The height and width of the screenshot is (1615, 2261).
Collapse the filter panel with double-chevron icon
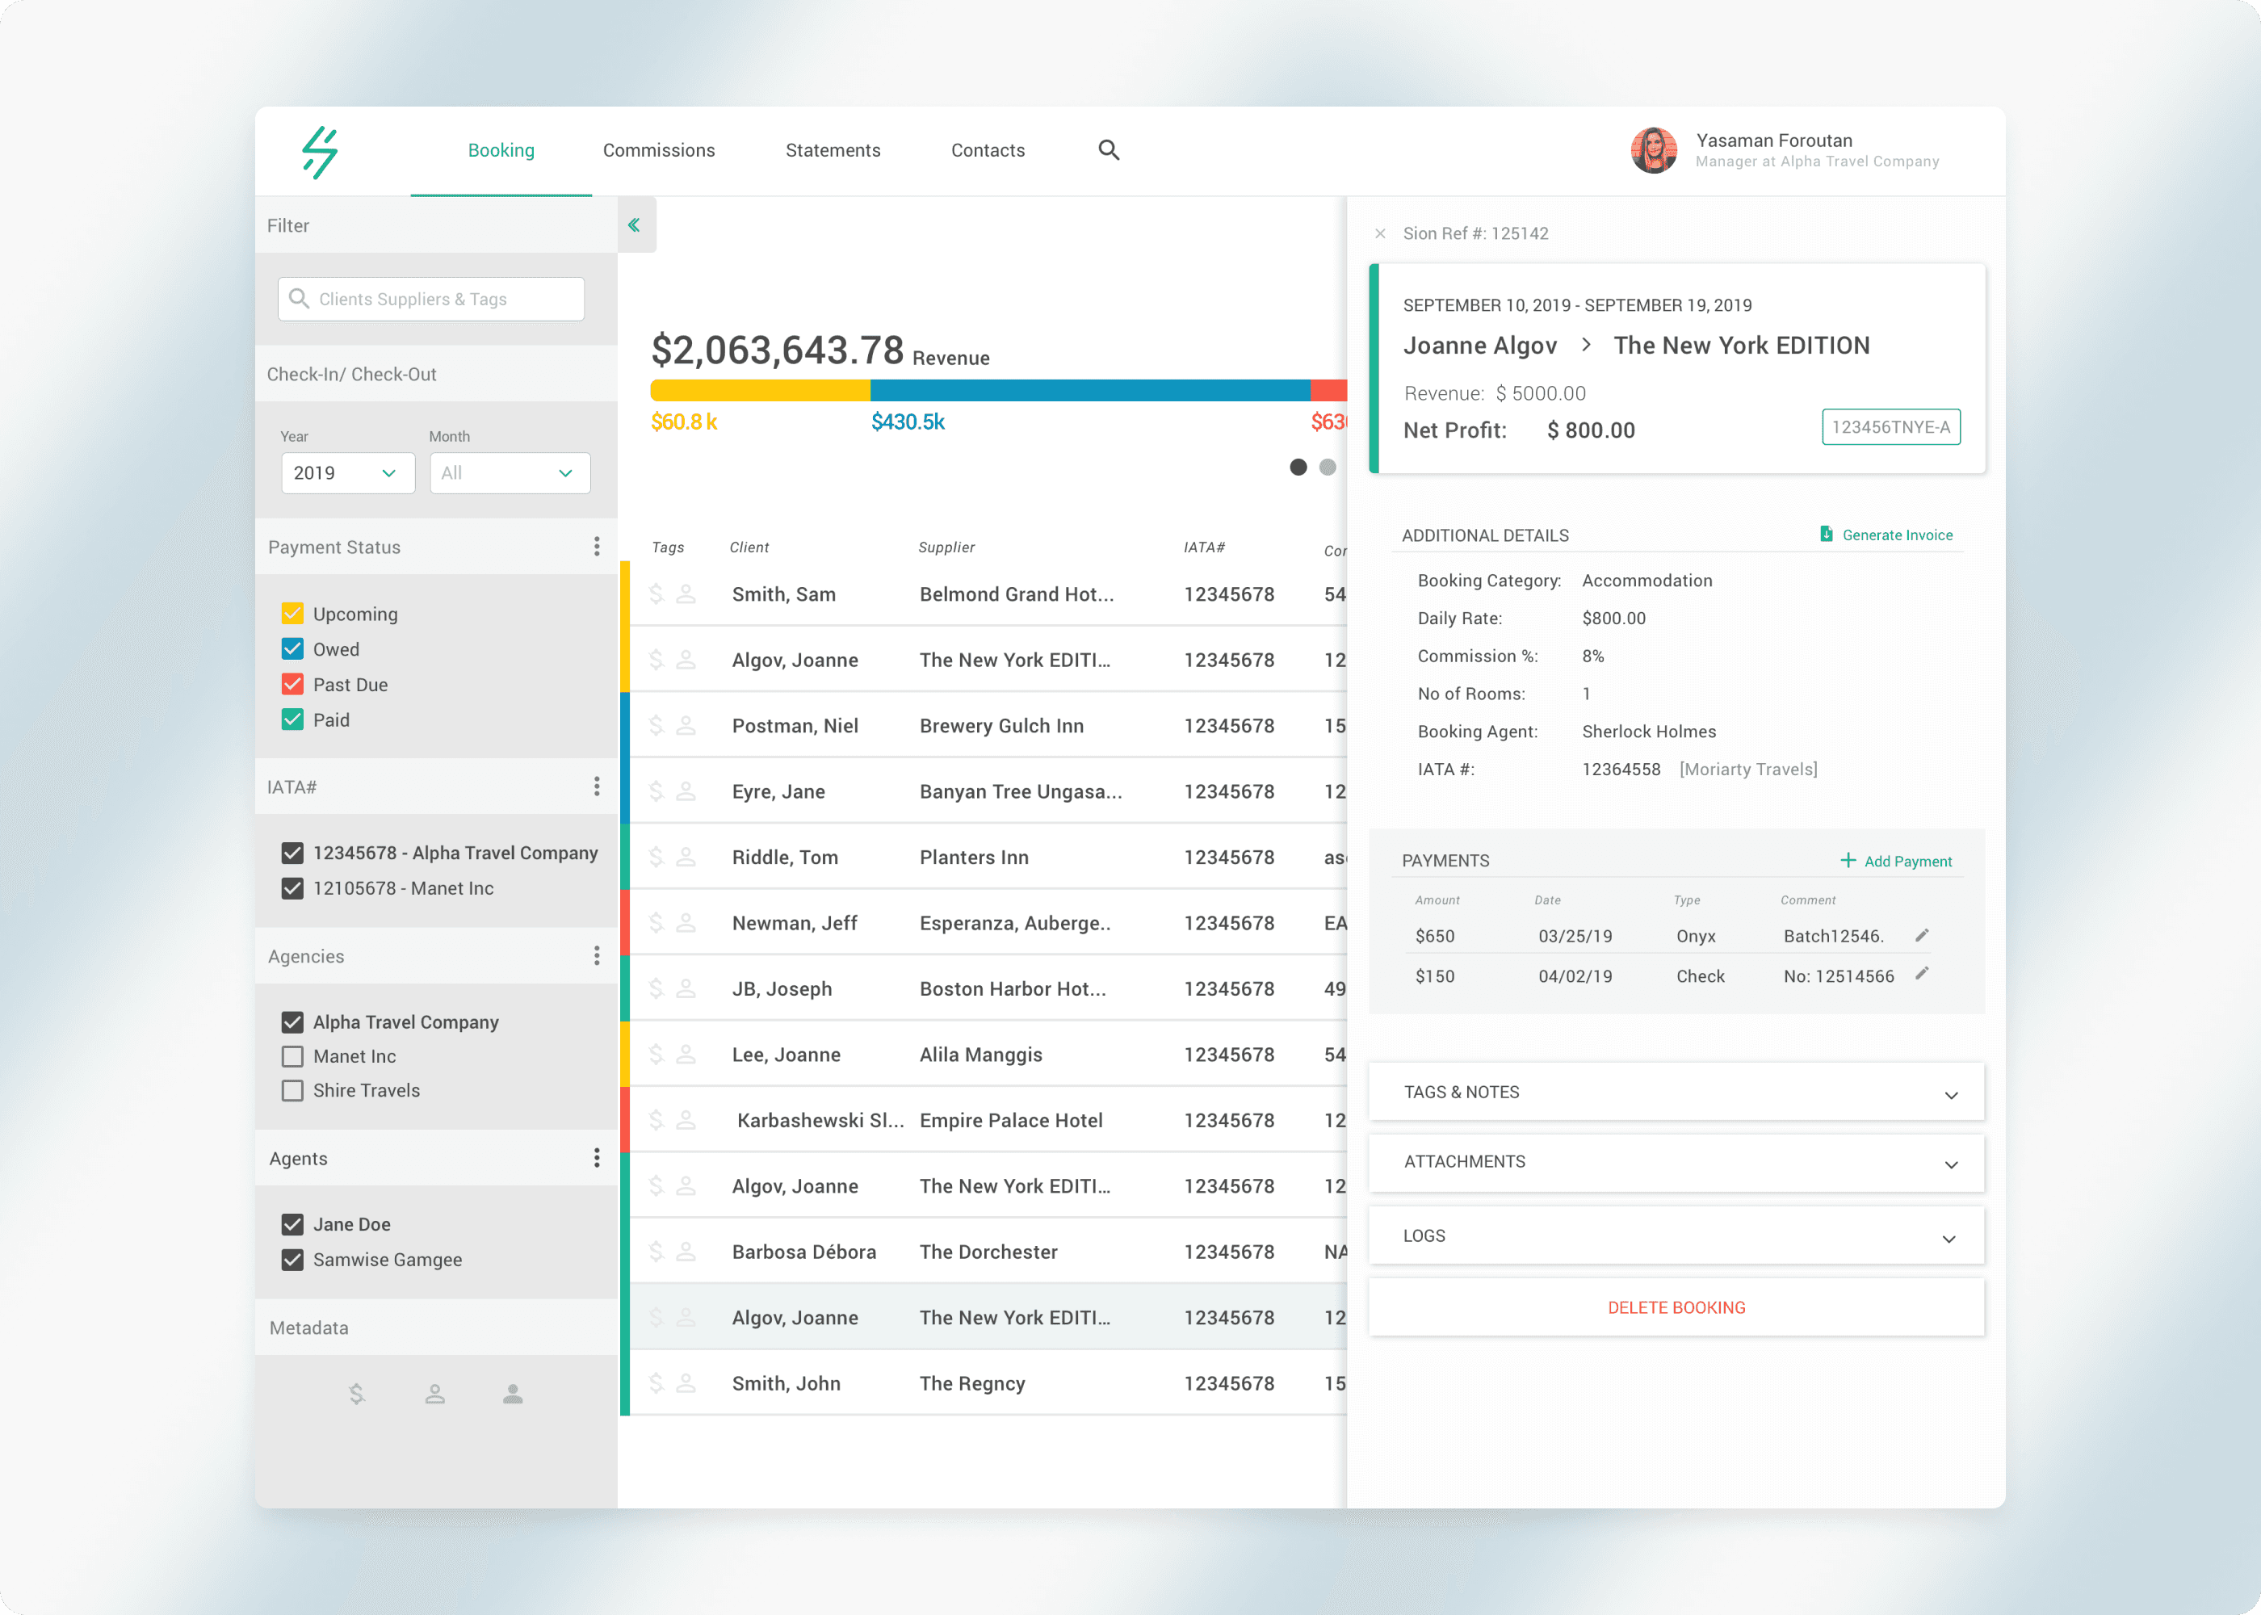coord(635,226)
